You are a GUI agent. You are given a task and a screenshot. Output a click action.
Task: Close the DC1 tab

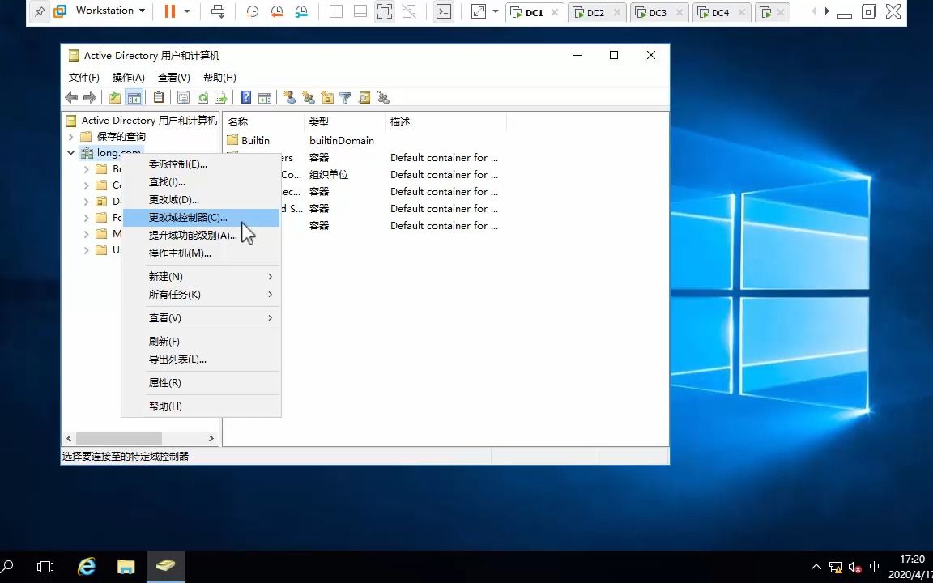tap(555, 12)
